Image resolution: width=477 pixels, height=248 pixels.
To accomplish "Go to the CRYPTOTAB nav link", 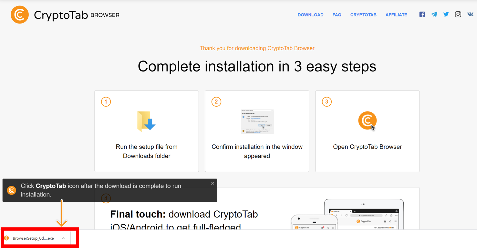I will tap(363, 15).
